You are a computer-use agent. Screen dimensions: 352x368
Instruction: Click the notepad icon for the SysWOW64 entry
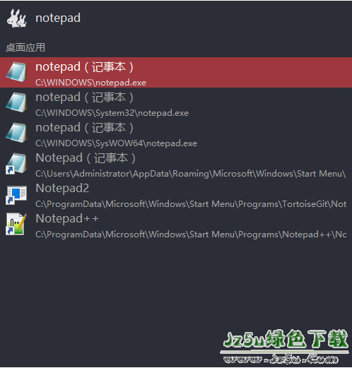point(16,133)
